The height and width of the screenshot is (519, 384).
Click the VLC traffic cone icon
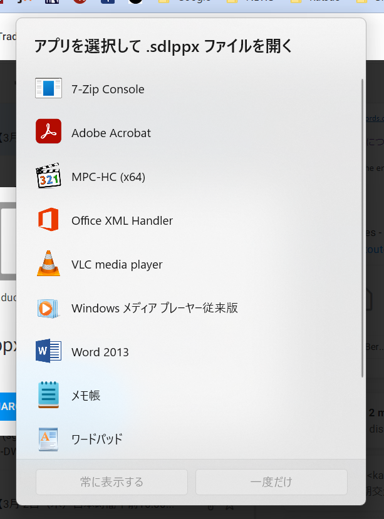pyautogui.click(x=48, y=264)
